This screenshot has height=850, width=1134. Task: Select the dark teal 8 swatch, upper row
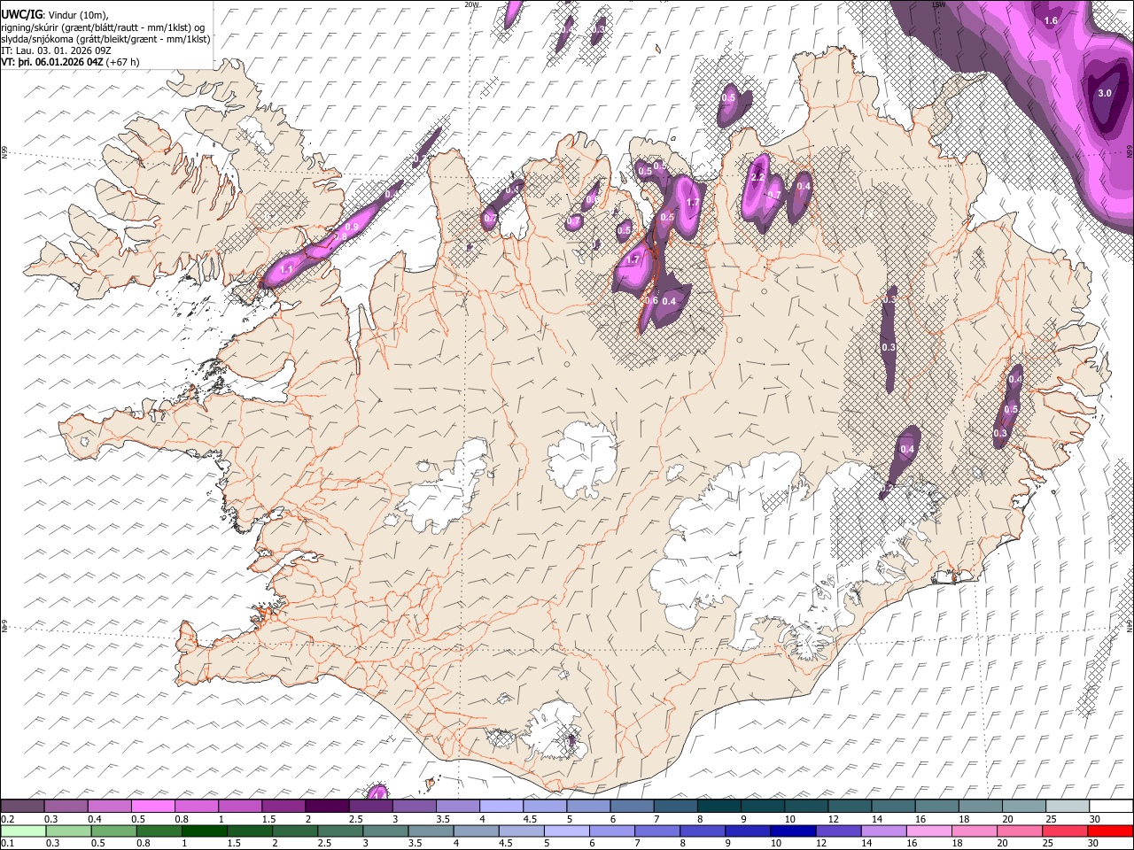click(x=718, y=807)
